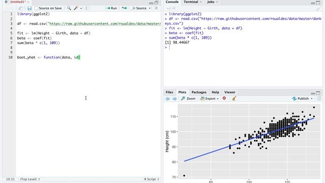Source the script with the Source button
The height and width of the screenshot is (183, 325).
[139, 8]
